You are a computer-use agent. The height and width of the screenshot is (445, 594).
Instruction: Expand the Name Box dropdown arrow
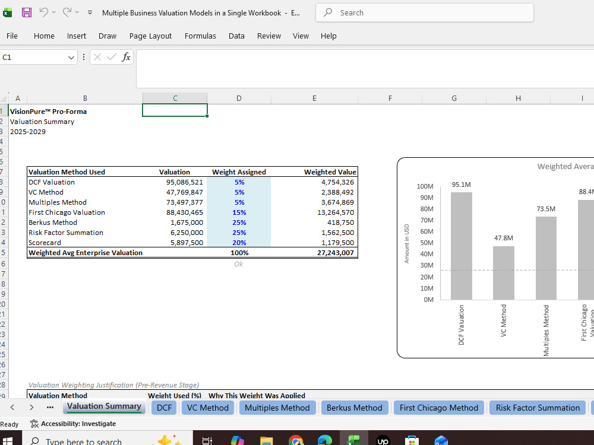(x=71, y=58)
